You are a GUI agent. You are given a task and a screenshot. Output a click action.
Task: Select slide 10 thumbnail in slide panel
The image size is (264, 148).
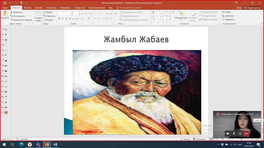pyautogui.click(x=6, y=76)
